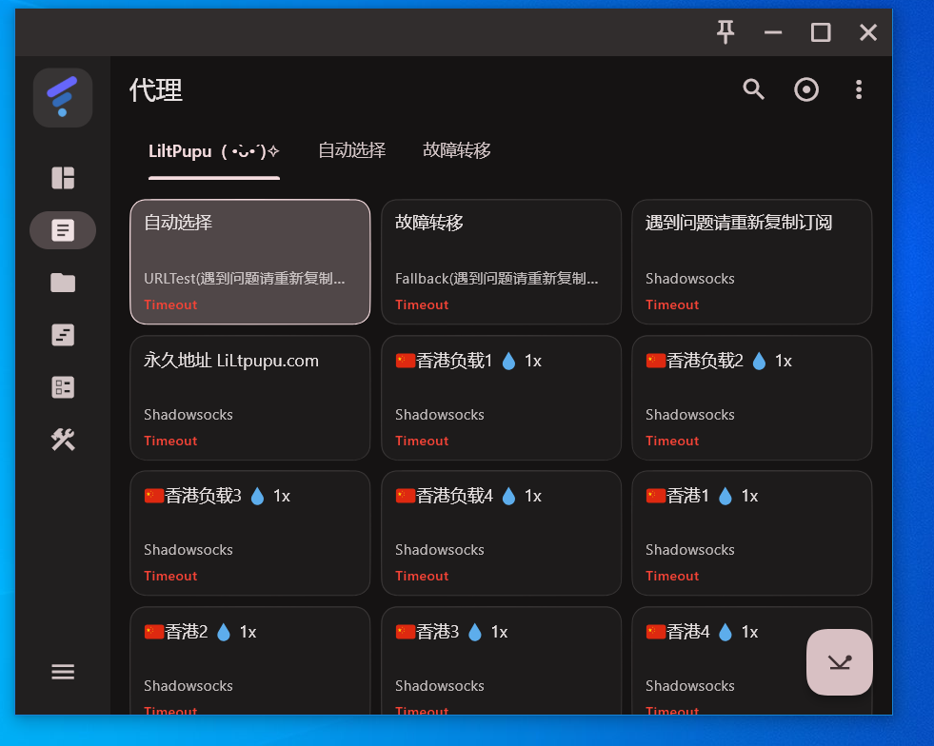This screenshot has width=934, height=746.
Task: Open the tools wrench-hammer icon
Action: 63,440
